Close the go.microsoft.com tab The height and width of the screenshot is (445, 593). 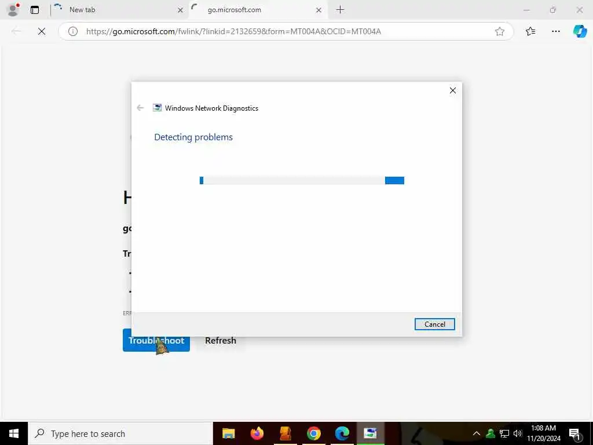(319, 10)
